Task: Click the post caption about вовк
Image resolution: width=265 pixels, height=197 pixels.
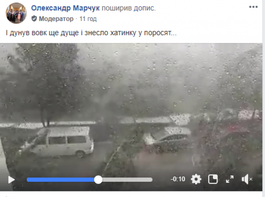Action: [91, 32]
